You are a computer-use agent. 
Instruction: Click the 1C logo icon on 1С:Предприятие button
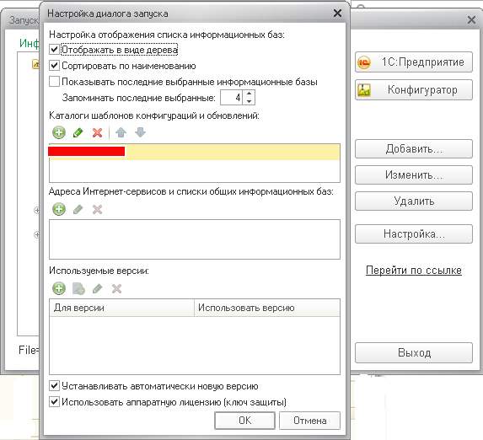[364, 62]
